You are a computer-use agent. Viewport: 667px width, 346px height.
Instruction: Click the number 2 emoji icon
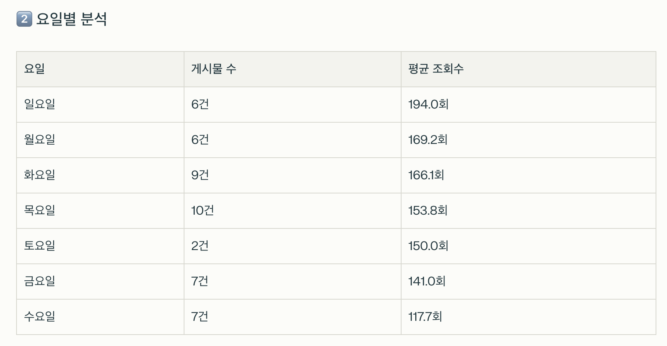(24, 19)
